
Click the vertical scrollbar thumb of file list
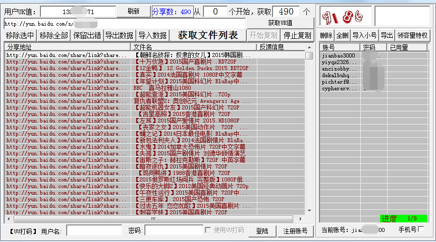click(309, 55)
